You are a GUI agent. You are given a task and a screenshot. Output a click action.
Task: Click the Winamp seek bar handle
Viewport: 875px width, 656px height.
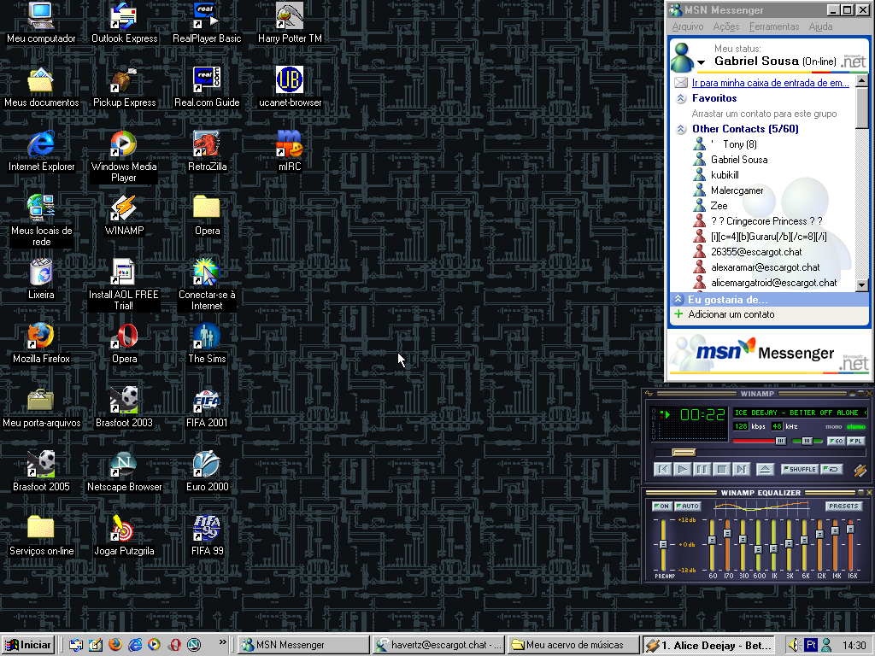684,453
